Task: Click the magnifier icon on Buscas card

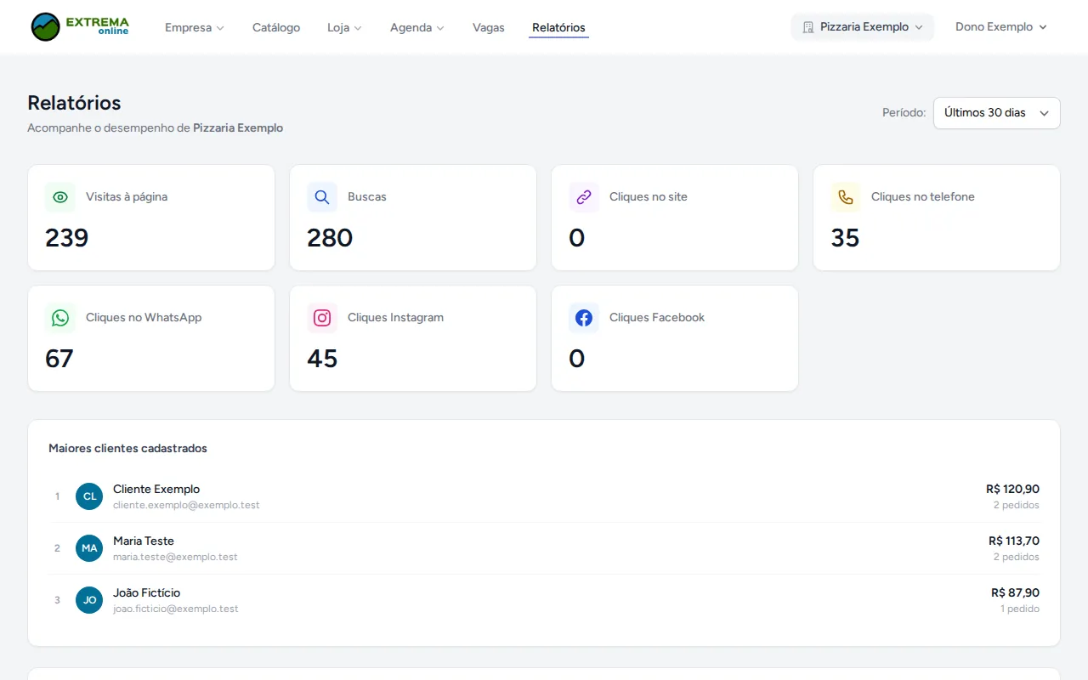Action: pos(322,197)
